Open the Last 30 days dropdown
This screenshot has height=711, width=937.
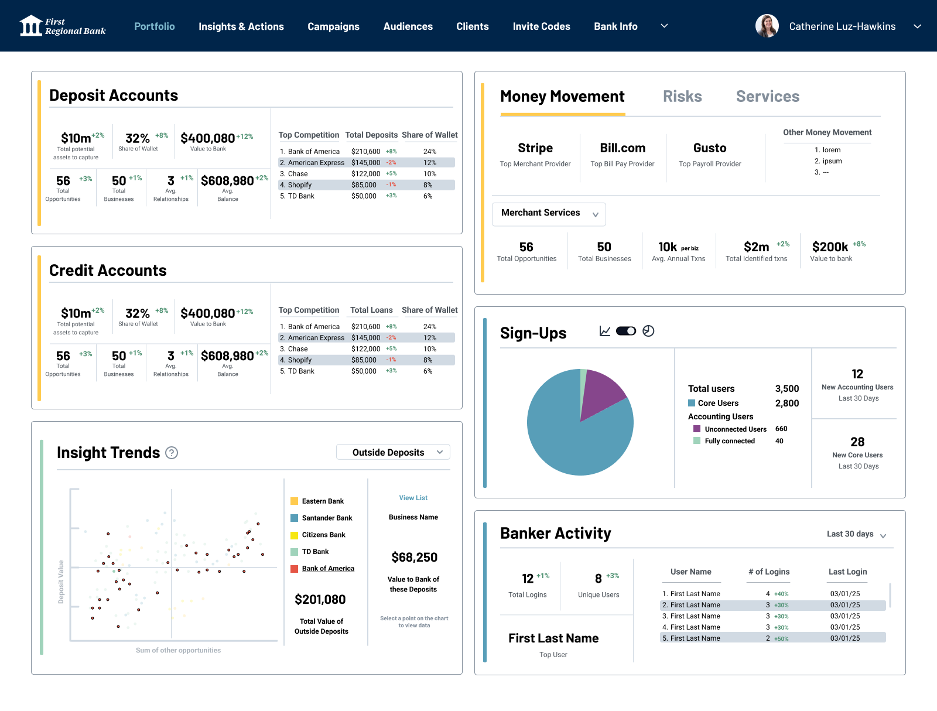pos(857,534)
